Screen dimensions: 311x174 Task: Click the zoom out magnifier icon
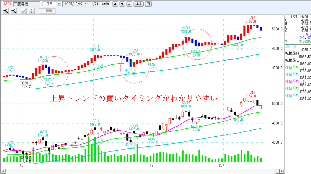14,11
